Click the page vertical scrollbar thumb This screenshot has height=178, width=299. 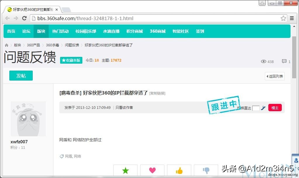tap(294, 57)
